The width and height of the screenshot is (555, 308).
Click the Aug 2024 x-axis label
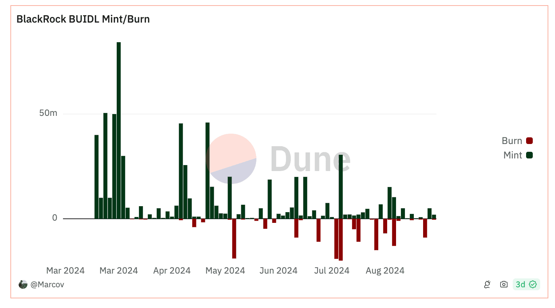[x=385, y=271]
